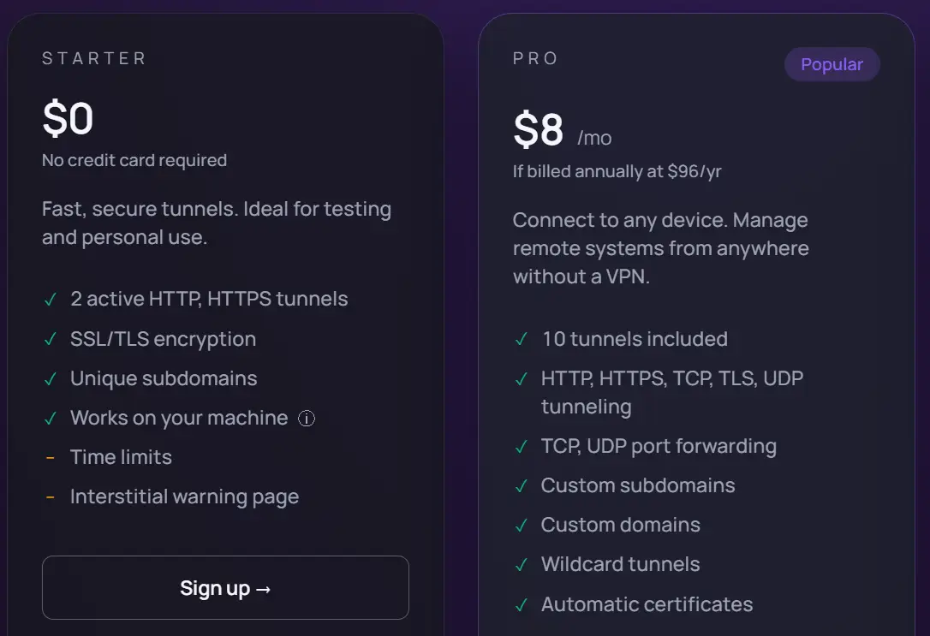Click checkmark beside Custom domains
The image size is (930, 636).
(522, 525)
